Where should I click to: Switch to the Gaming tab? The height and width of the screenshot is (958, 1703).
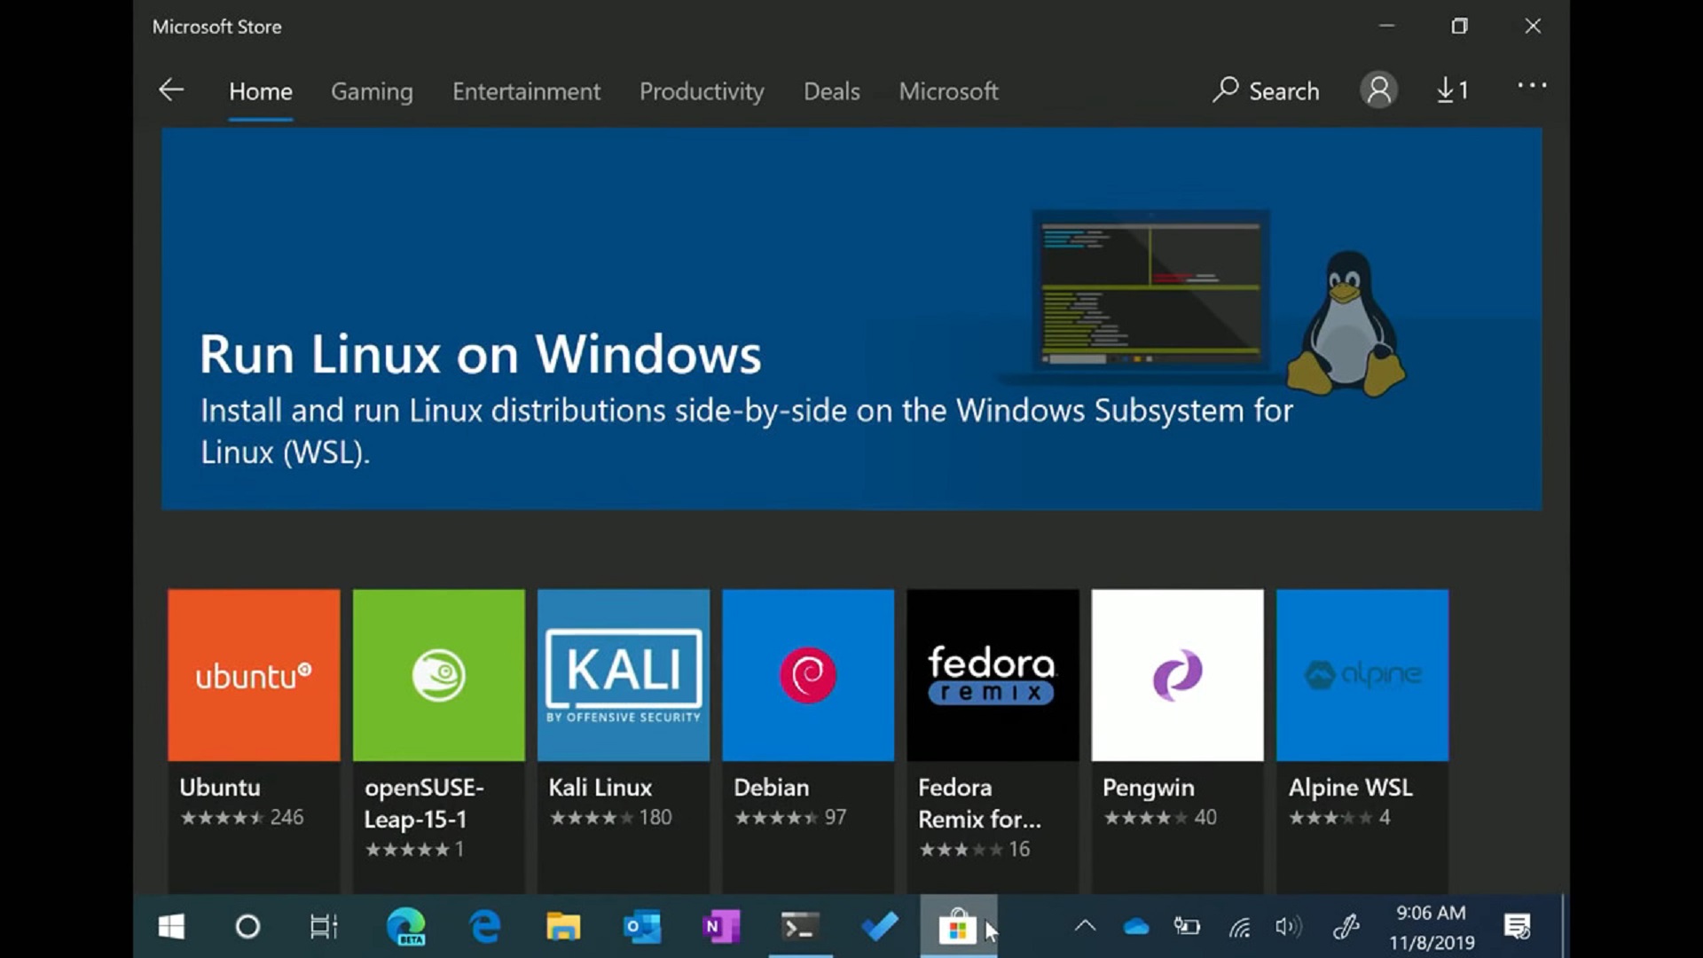(372, 91)
